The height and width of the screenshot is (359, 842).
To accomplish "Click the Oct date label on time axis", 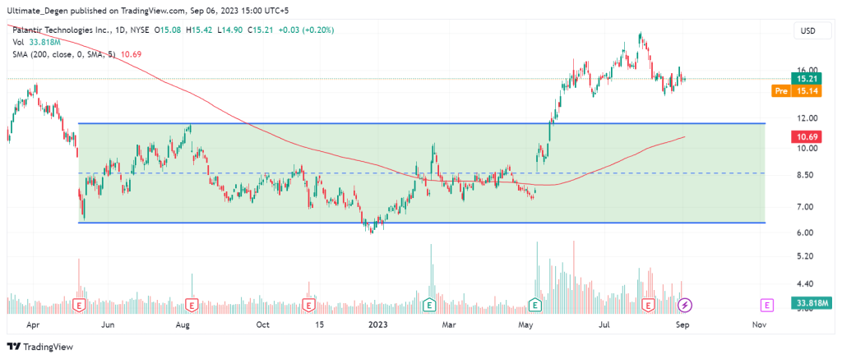I will coord(262,324).
